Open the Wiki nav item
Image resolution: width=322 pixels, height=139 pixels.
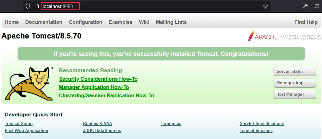(144, 22)
